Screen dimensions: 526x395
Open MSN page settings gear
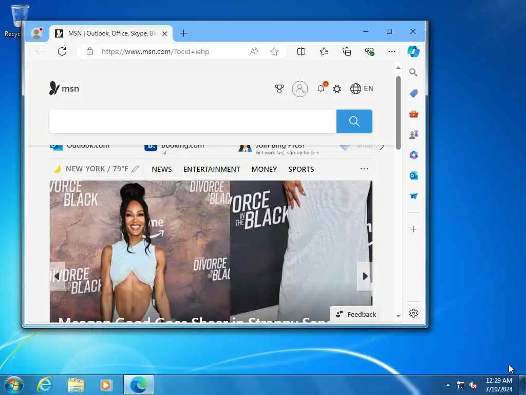[x=337, y=88]
